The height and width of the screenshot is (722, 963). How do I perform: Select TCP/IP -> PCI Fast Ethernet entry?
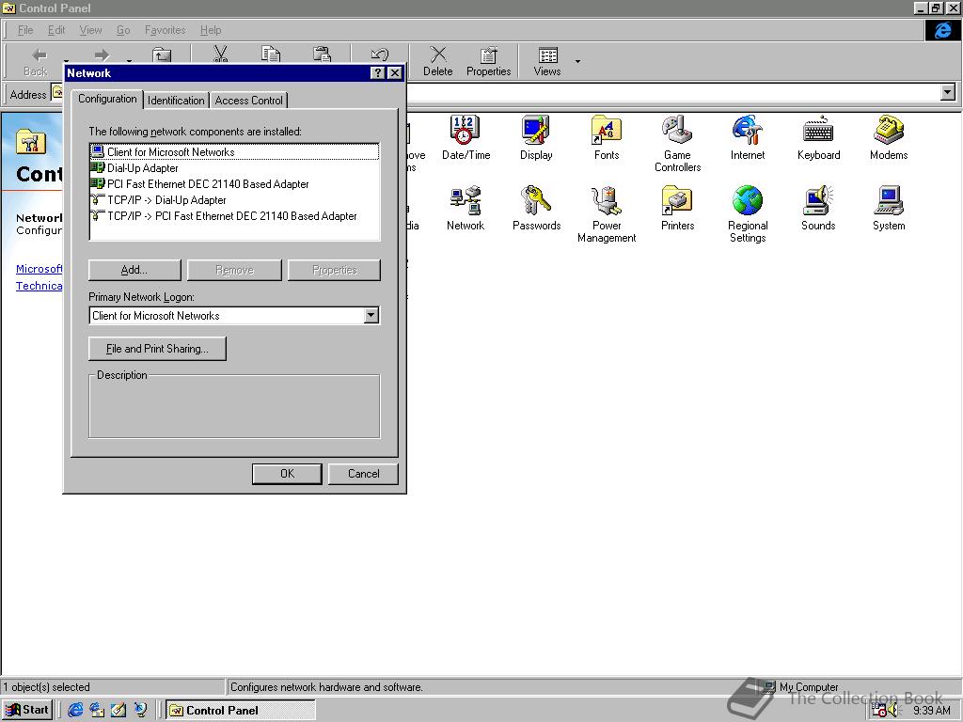(x=234, y=215)
